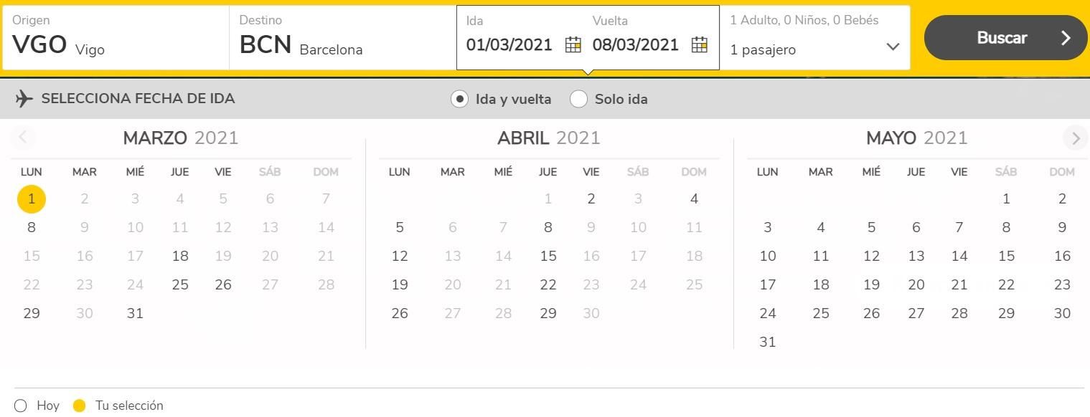Open the Origen VGO Vigo field
Viewport: 1090px width, 417px height.
[116, 38]
